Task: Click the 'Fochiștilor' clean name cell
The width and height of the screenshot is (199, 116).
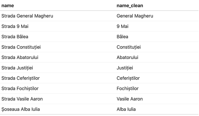Action: 128,88
